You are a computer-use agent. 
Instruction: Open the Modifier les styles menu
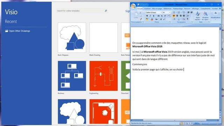[205, 16]
